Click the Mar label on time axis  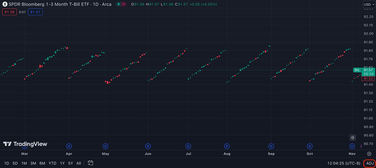coord(25,154)
